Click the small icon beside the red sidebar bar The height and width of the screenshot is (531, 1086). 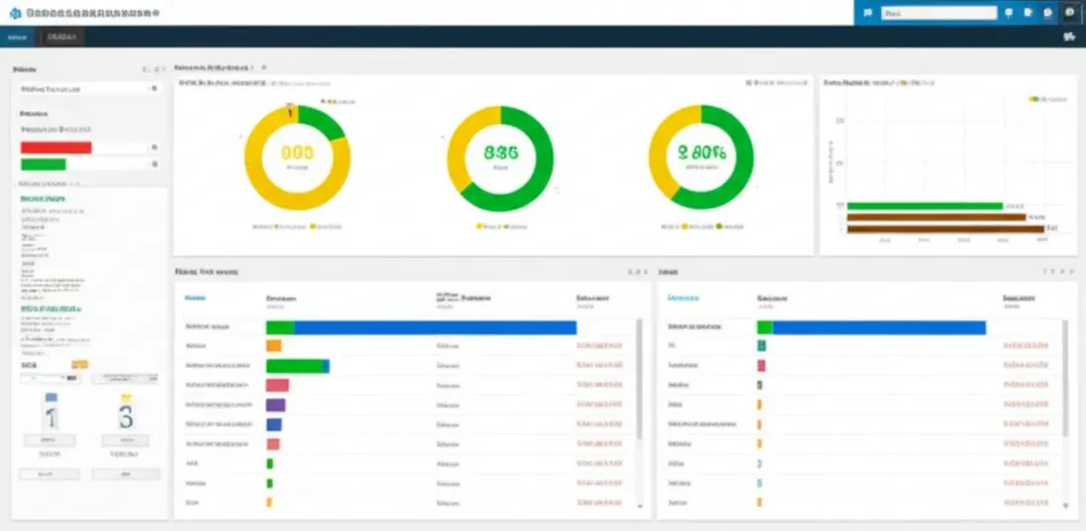(154, 147)
